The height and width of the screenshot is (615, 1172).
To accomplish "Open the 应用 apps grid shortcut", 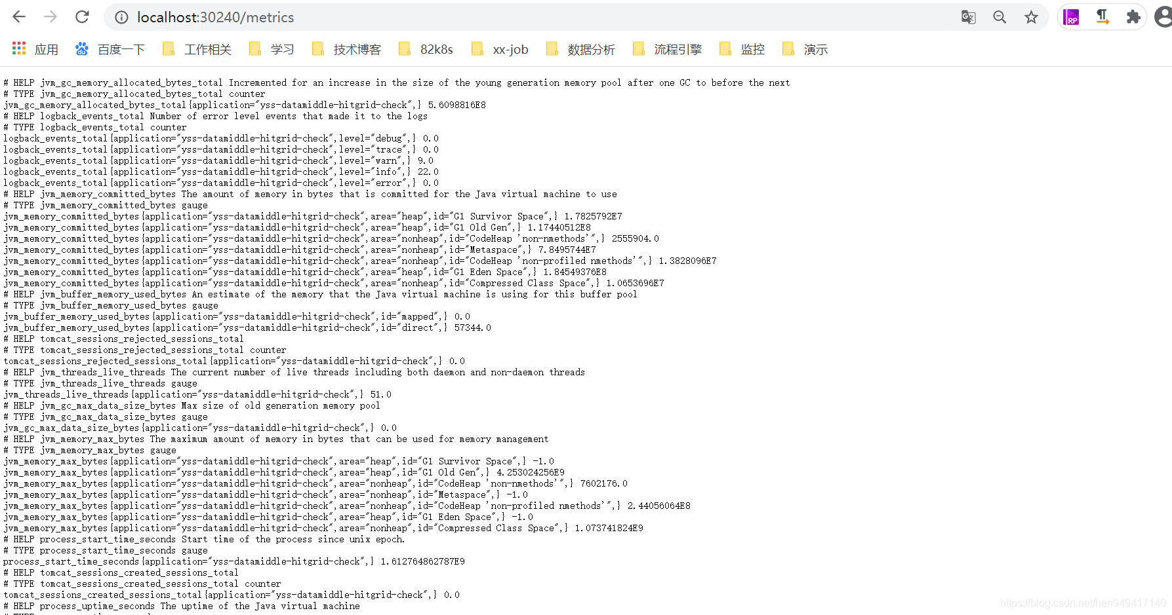I will coord(35,49).
